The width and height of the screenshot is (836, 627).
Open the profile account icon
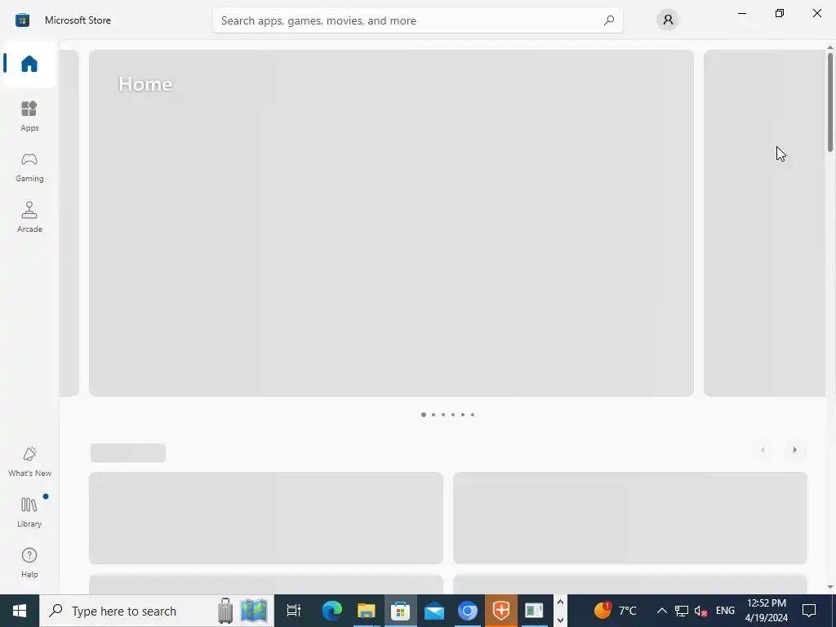point(668,20)
